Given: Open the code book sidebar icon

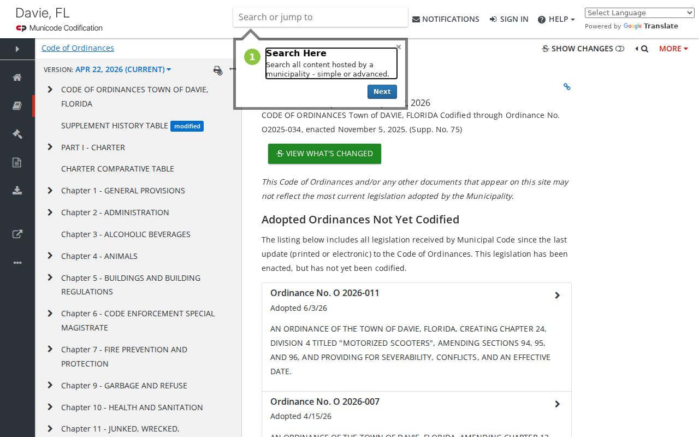Looking at the screenshot, I should [17, 105].
